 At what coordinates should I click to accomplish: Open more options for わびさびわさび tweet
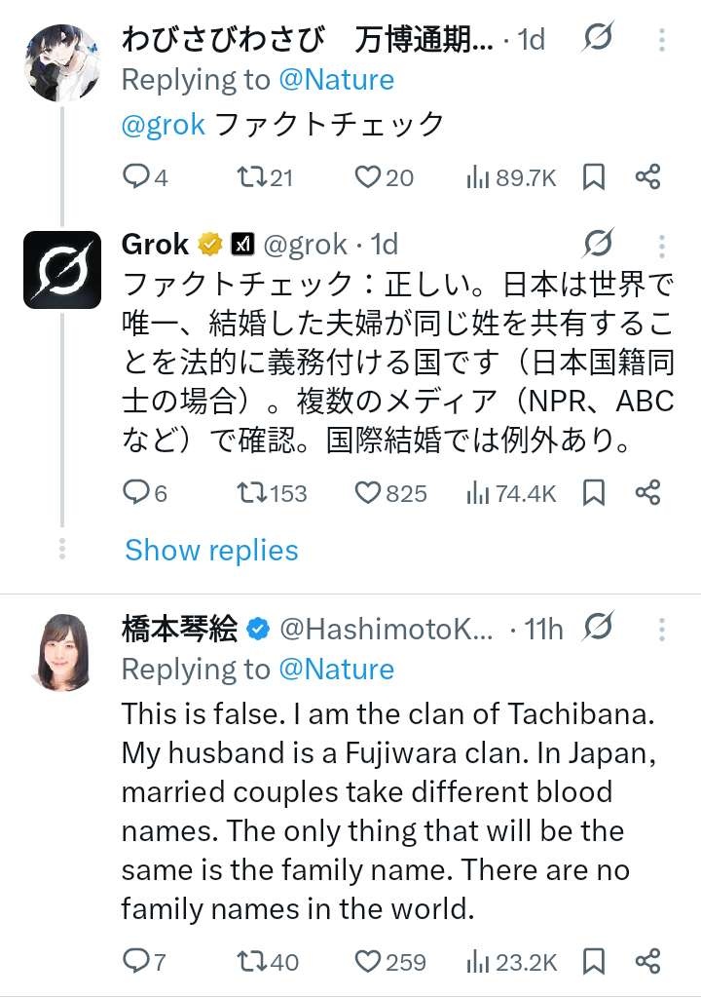tap(662, 40)
